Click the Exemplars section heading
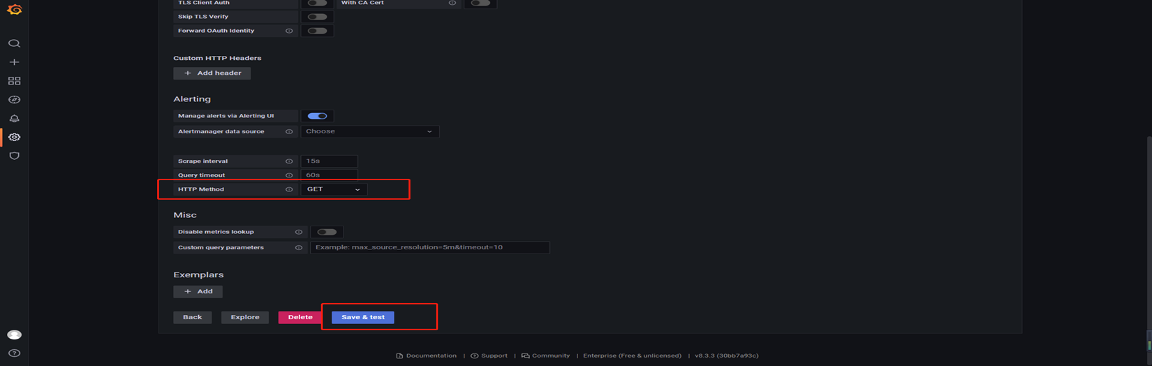 198,275
